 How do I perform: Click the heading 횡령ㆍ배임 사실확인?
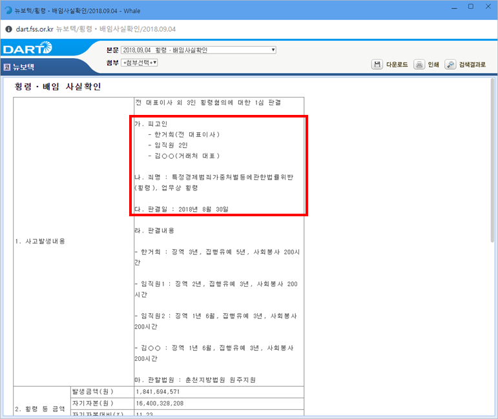pos(57,87)
